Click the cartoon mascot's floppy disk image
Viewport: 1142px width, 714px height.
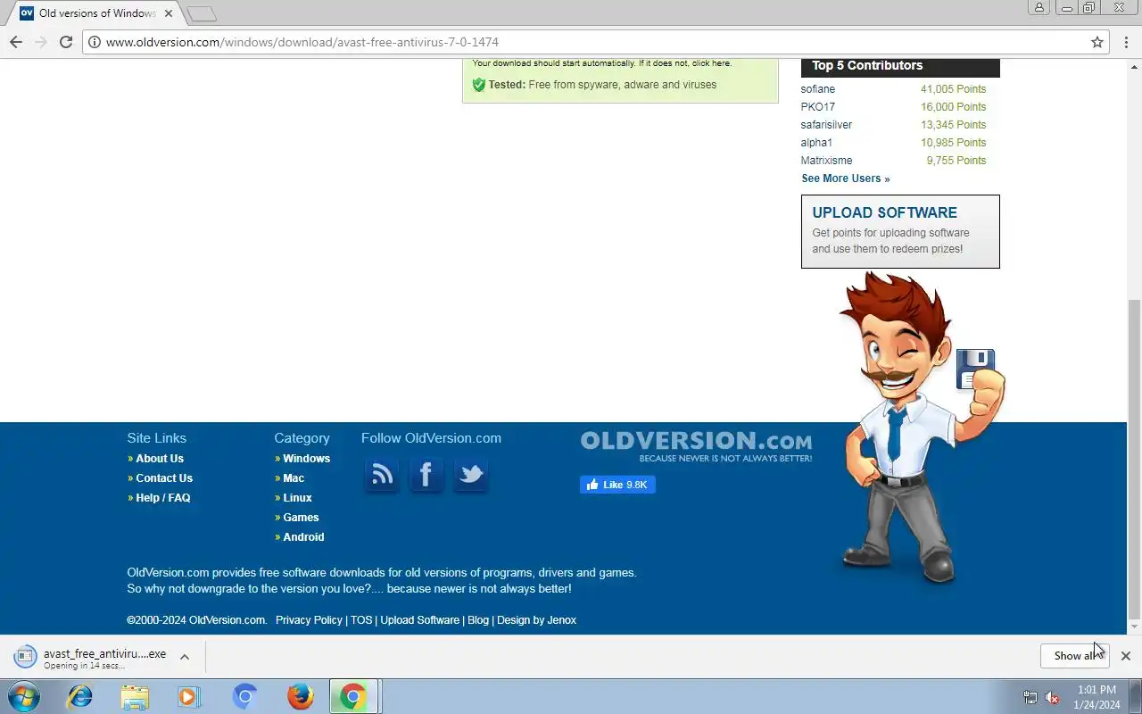pyautogui.click(x=976, y=369)
